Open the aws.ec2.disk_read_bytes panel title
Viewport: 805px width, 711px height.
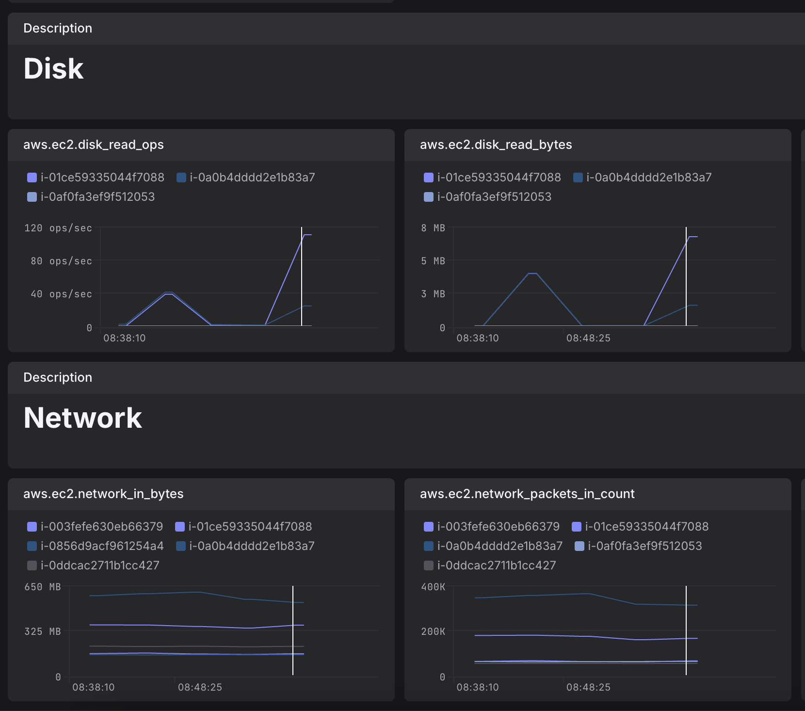point(496,145)
